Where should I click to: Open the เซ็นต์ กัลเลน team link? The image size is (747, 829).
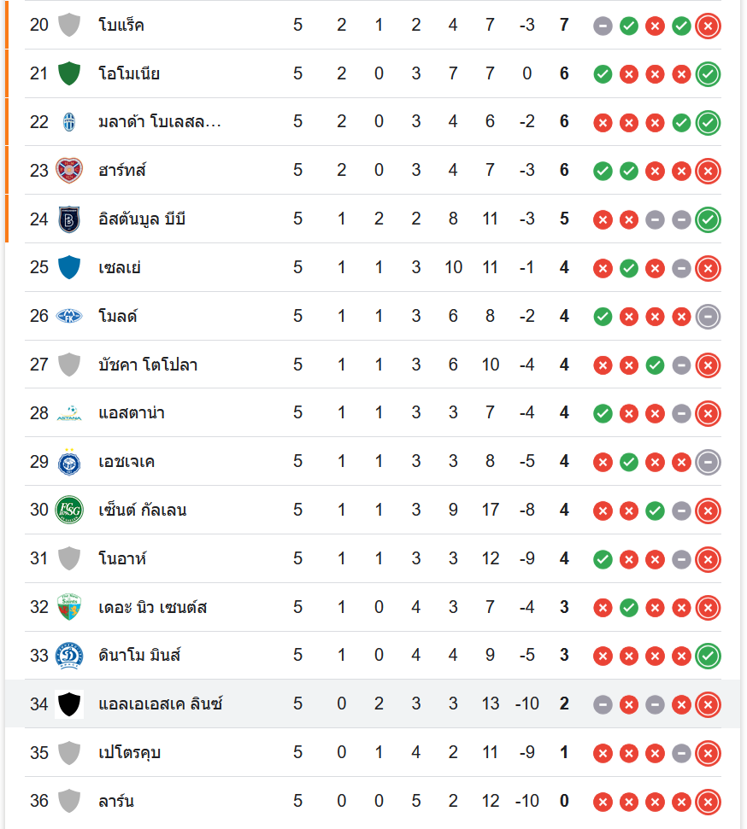point(143,511)
